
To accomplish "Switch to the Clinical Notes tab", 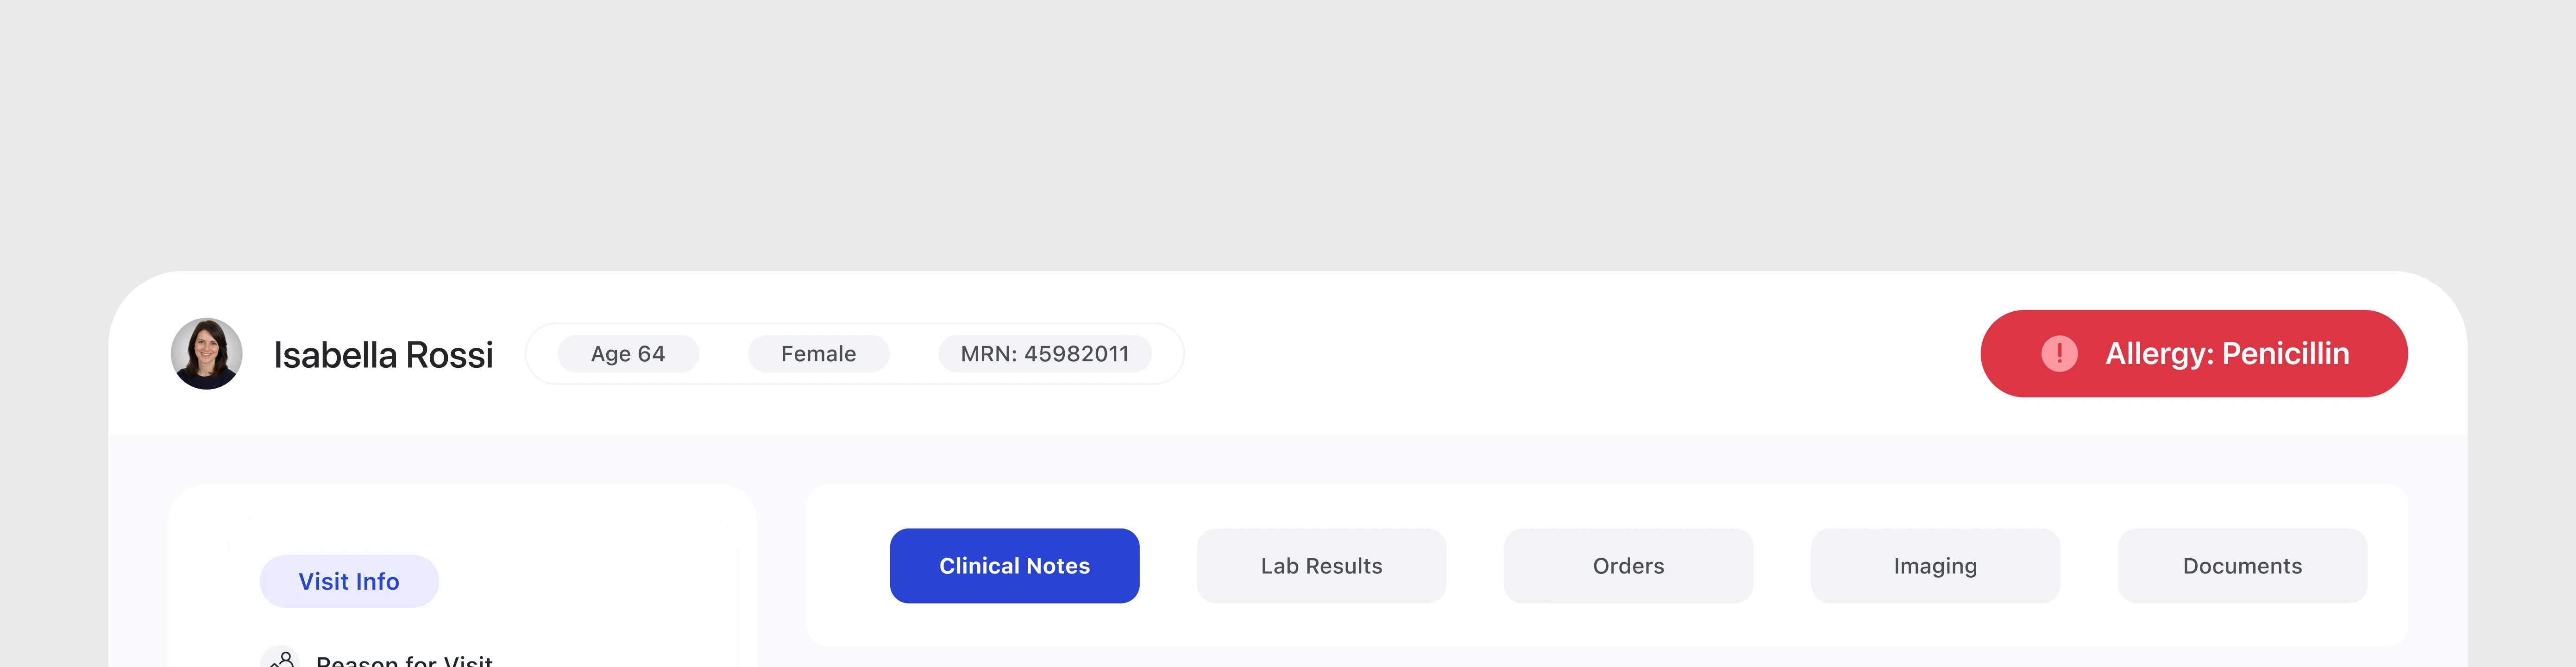I will pyautogui.click(x=1014, y=566).
